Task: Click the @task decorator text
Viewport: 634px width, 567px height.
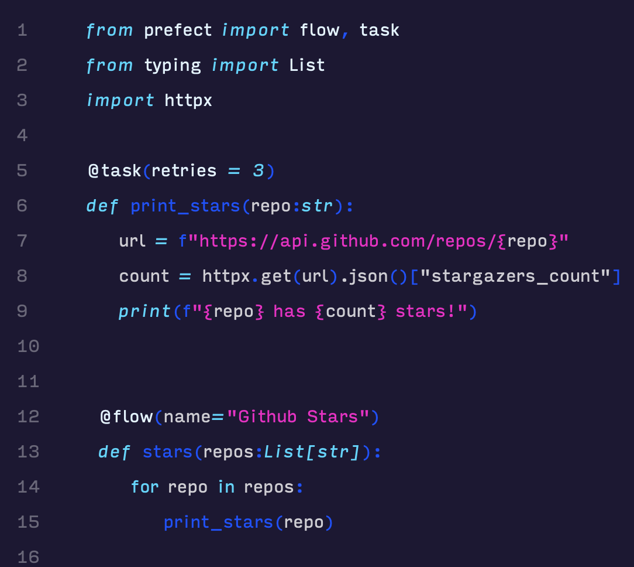Action: point(115,171)
